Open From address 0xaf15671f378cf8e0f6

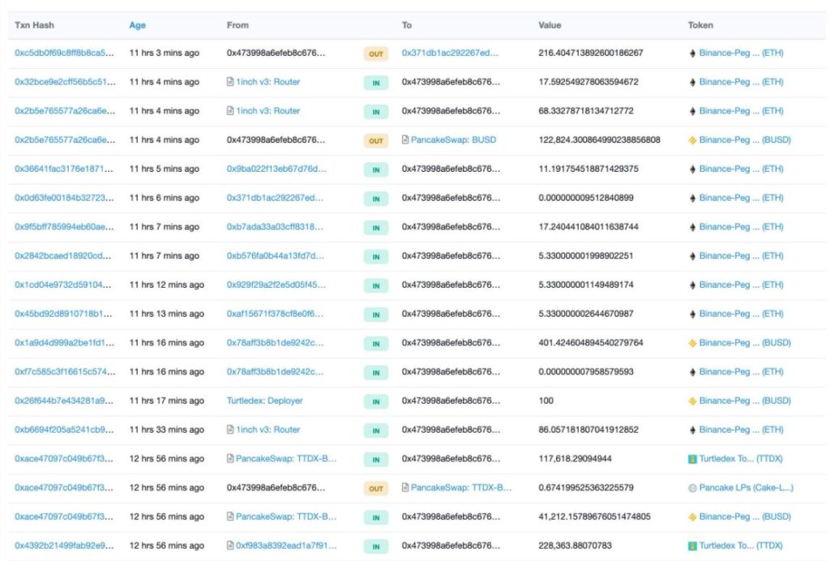(275, 314)
